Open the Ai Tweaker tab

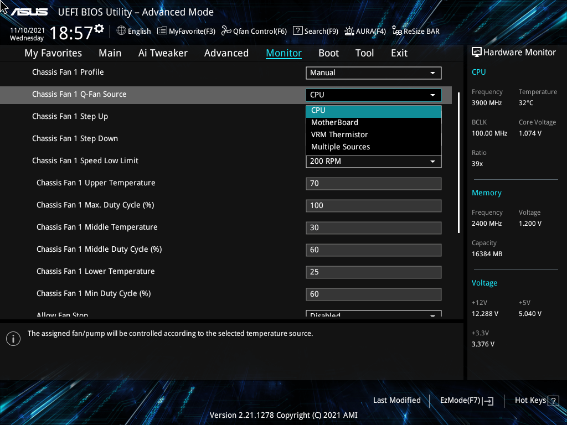[x=163, y=53]
